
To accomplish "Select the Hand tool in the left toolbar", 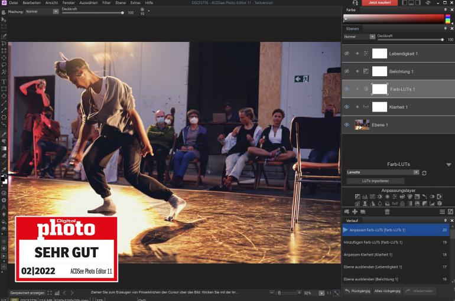I will click(4, 12).
